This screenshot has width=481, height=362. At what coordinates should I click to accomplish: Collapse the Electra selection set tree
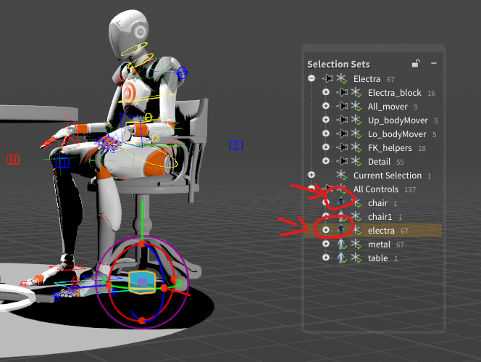pyautogui.click(x=311, y=78)
